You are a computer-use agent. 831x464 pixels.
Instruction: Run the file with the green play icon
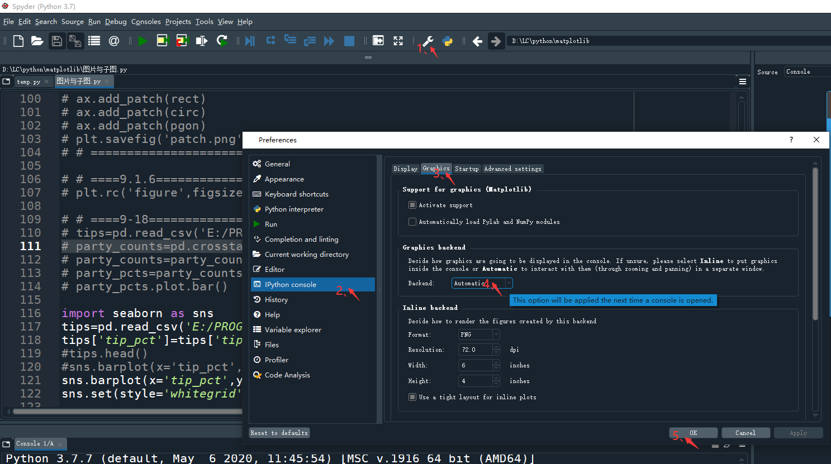[x=143, y=41]
